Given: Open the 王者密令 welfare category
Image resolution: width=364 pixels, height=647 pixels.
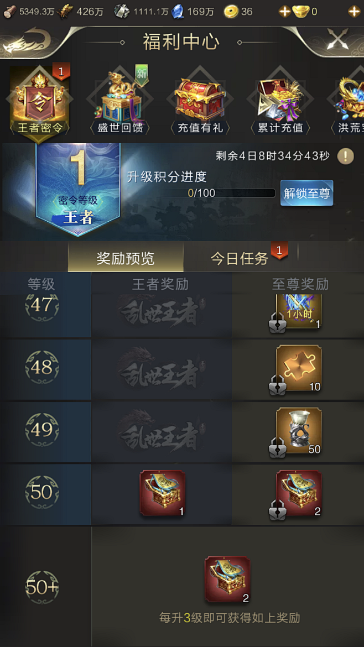Looking at the screenshot, I should click(x=40, y=102).
